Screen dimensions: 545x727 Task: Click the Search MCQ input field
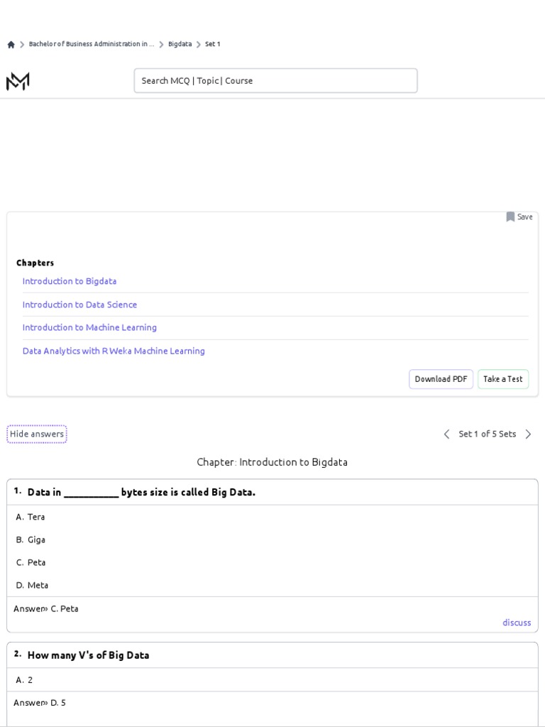click(x=275, y=81)
